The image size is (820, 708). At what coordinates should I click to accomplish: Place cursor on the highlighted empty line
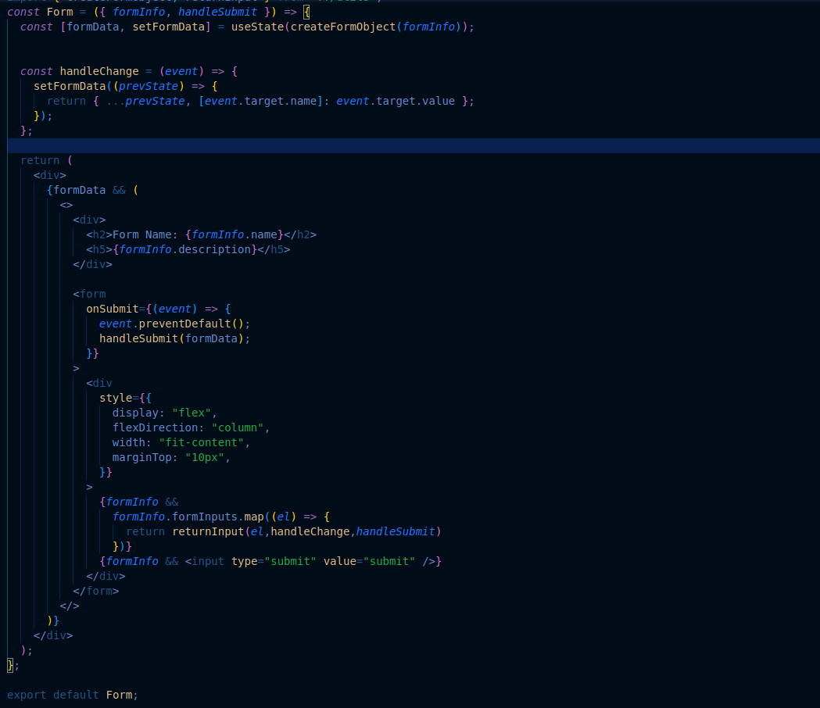[x=414, y=146]
